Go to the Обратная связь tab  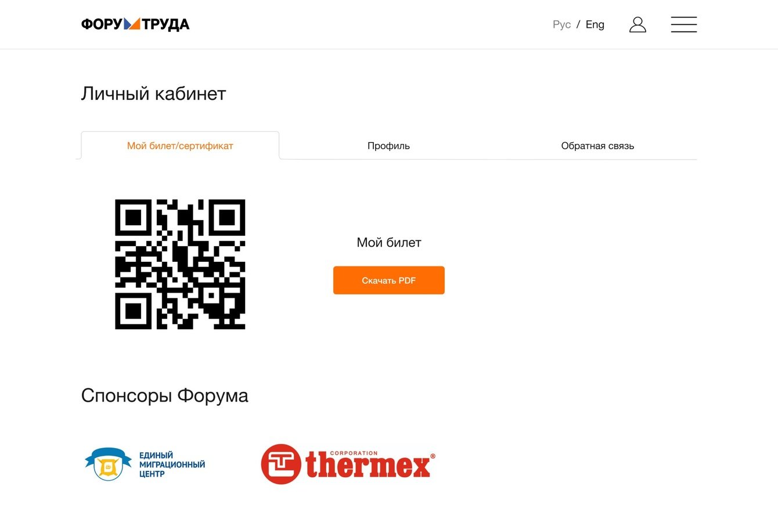[x=597, y=146]
